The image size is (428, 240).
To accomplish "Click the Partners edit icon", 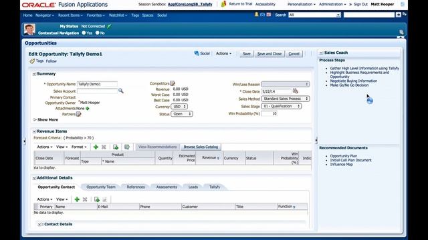I will 79,114.
